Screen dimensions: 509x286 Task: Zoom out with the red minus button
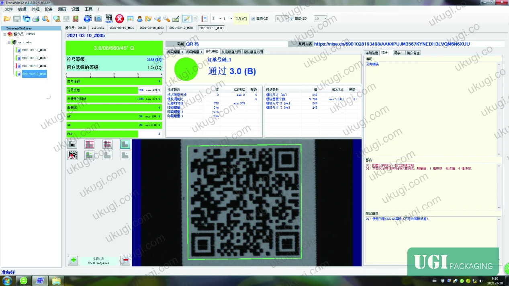(x=125, y=260)
